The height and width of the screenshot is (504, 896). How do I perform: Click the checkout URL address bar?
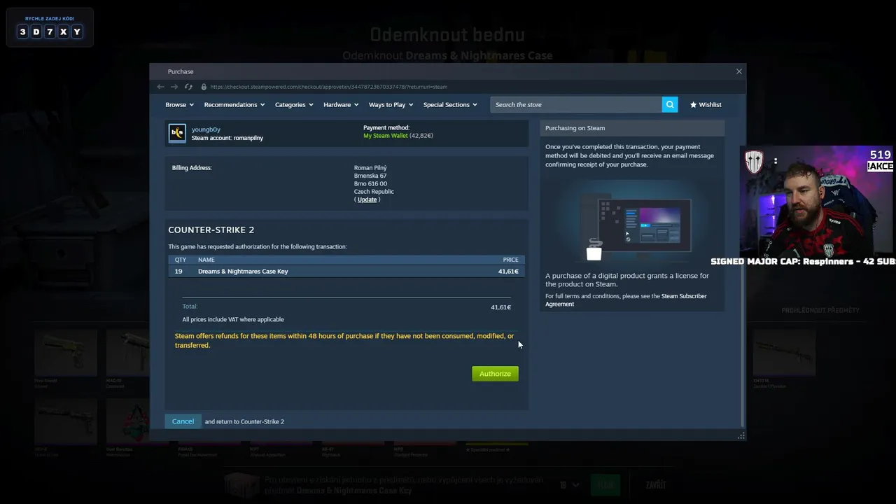328,87
